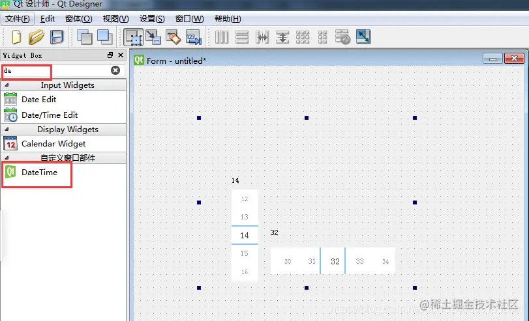Open the Edit menu
This screenshot has width=529, height=321.
[48, 18]
